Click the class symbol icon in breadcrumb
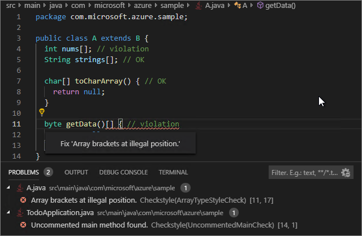Image resolution: width=362 pixels, height=236 pixels. coord(238,5)
